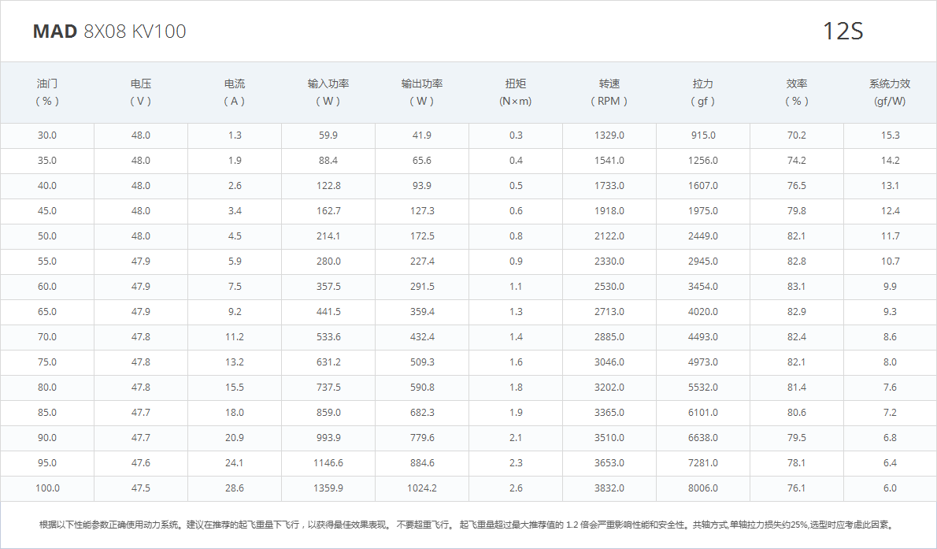The width and height of the screenshot is (937, 549).
Task: Click the system efficiency value "15.3"
Action: tap(891, 135)
